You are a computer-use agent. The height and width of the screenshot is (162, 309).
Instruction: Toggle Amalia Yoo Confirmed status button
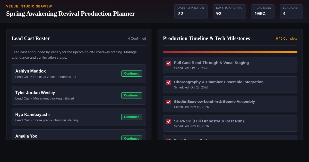coord(132,138)
